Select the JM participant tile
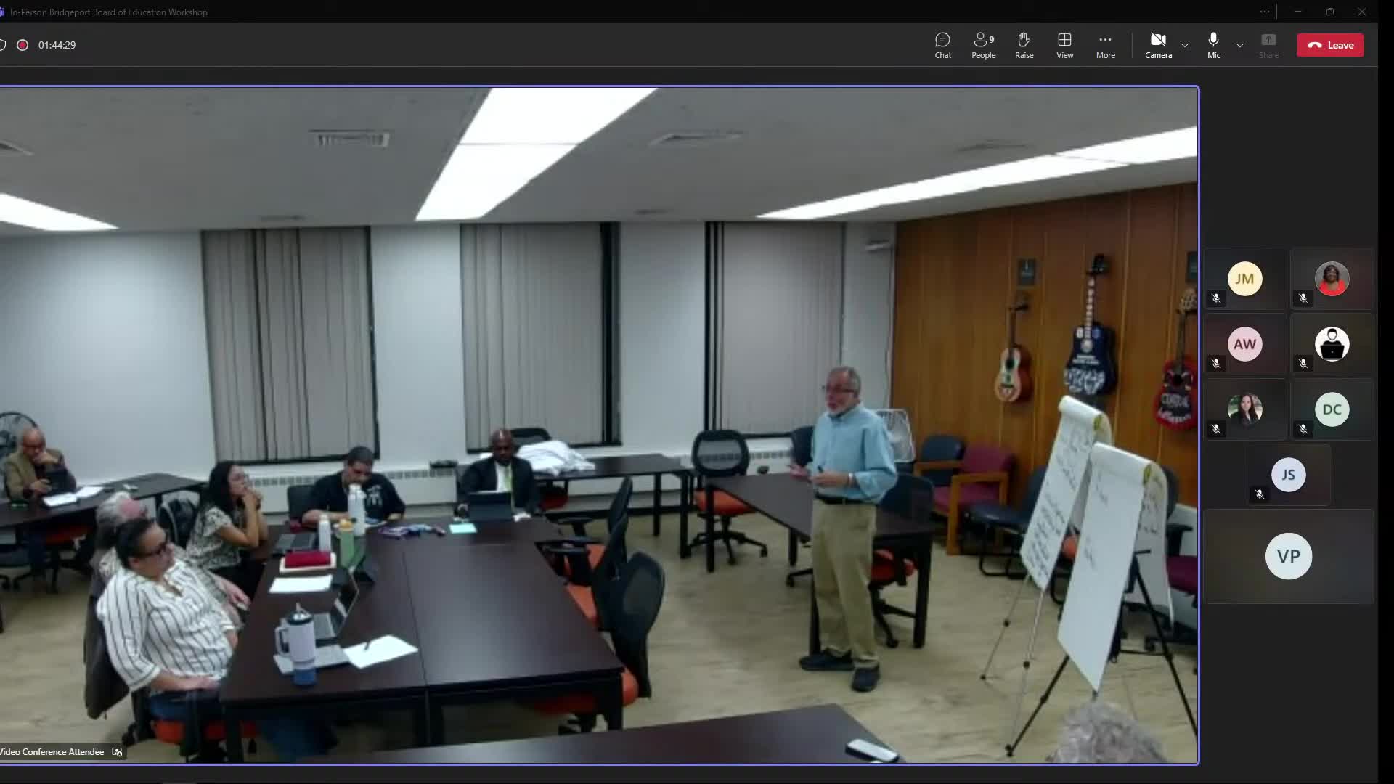 1244,279
